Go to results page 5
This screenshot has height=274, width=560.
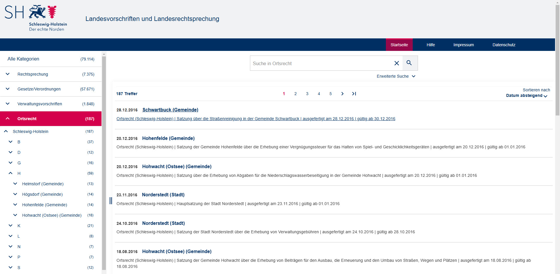click(x=330, y=94)
